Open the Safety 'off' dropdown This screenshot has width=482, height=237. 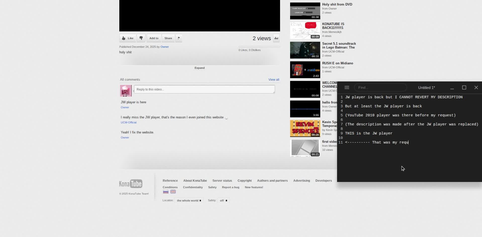(x=223, y=201)
